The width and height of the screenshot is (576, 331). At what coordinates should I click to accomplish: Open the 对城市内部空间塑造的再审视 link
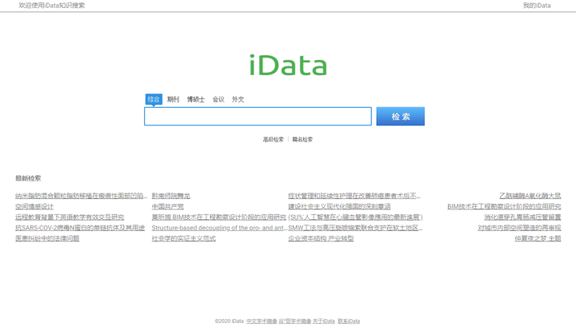point(519,228)
